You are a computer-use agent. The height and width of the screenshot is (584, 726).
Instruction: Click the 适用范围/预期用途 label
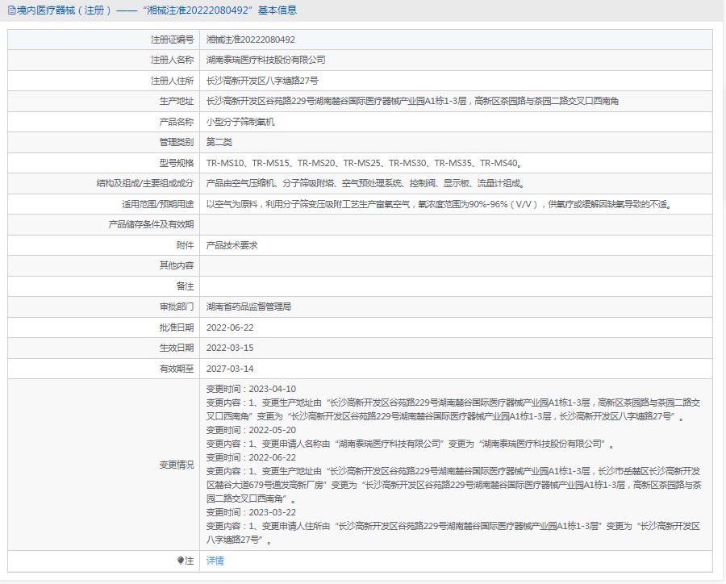(x=158, y=204)
